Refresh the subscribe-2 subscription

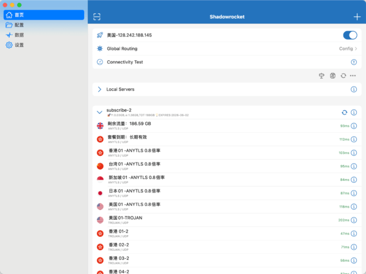[x=344, y=113]
